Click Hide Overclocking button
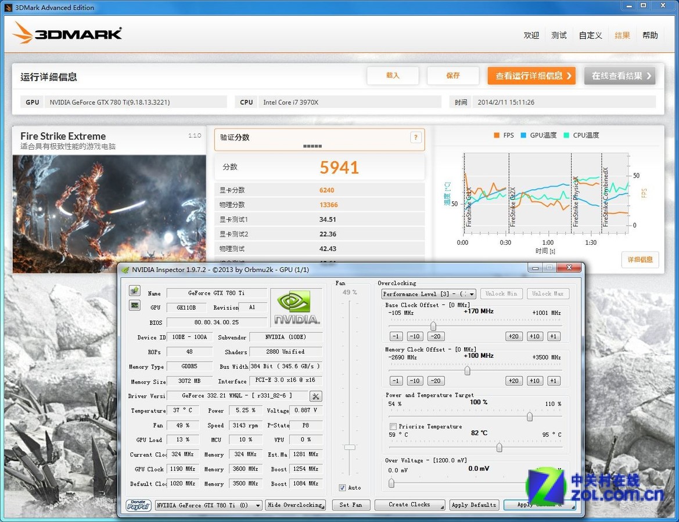679x522 pixels. pos(295,505)
